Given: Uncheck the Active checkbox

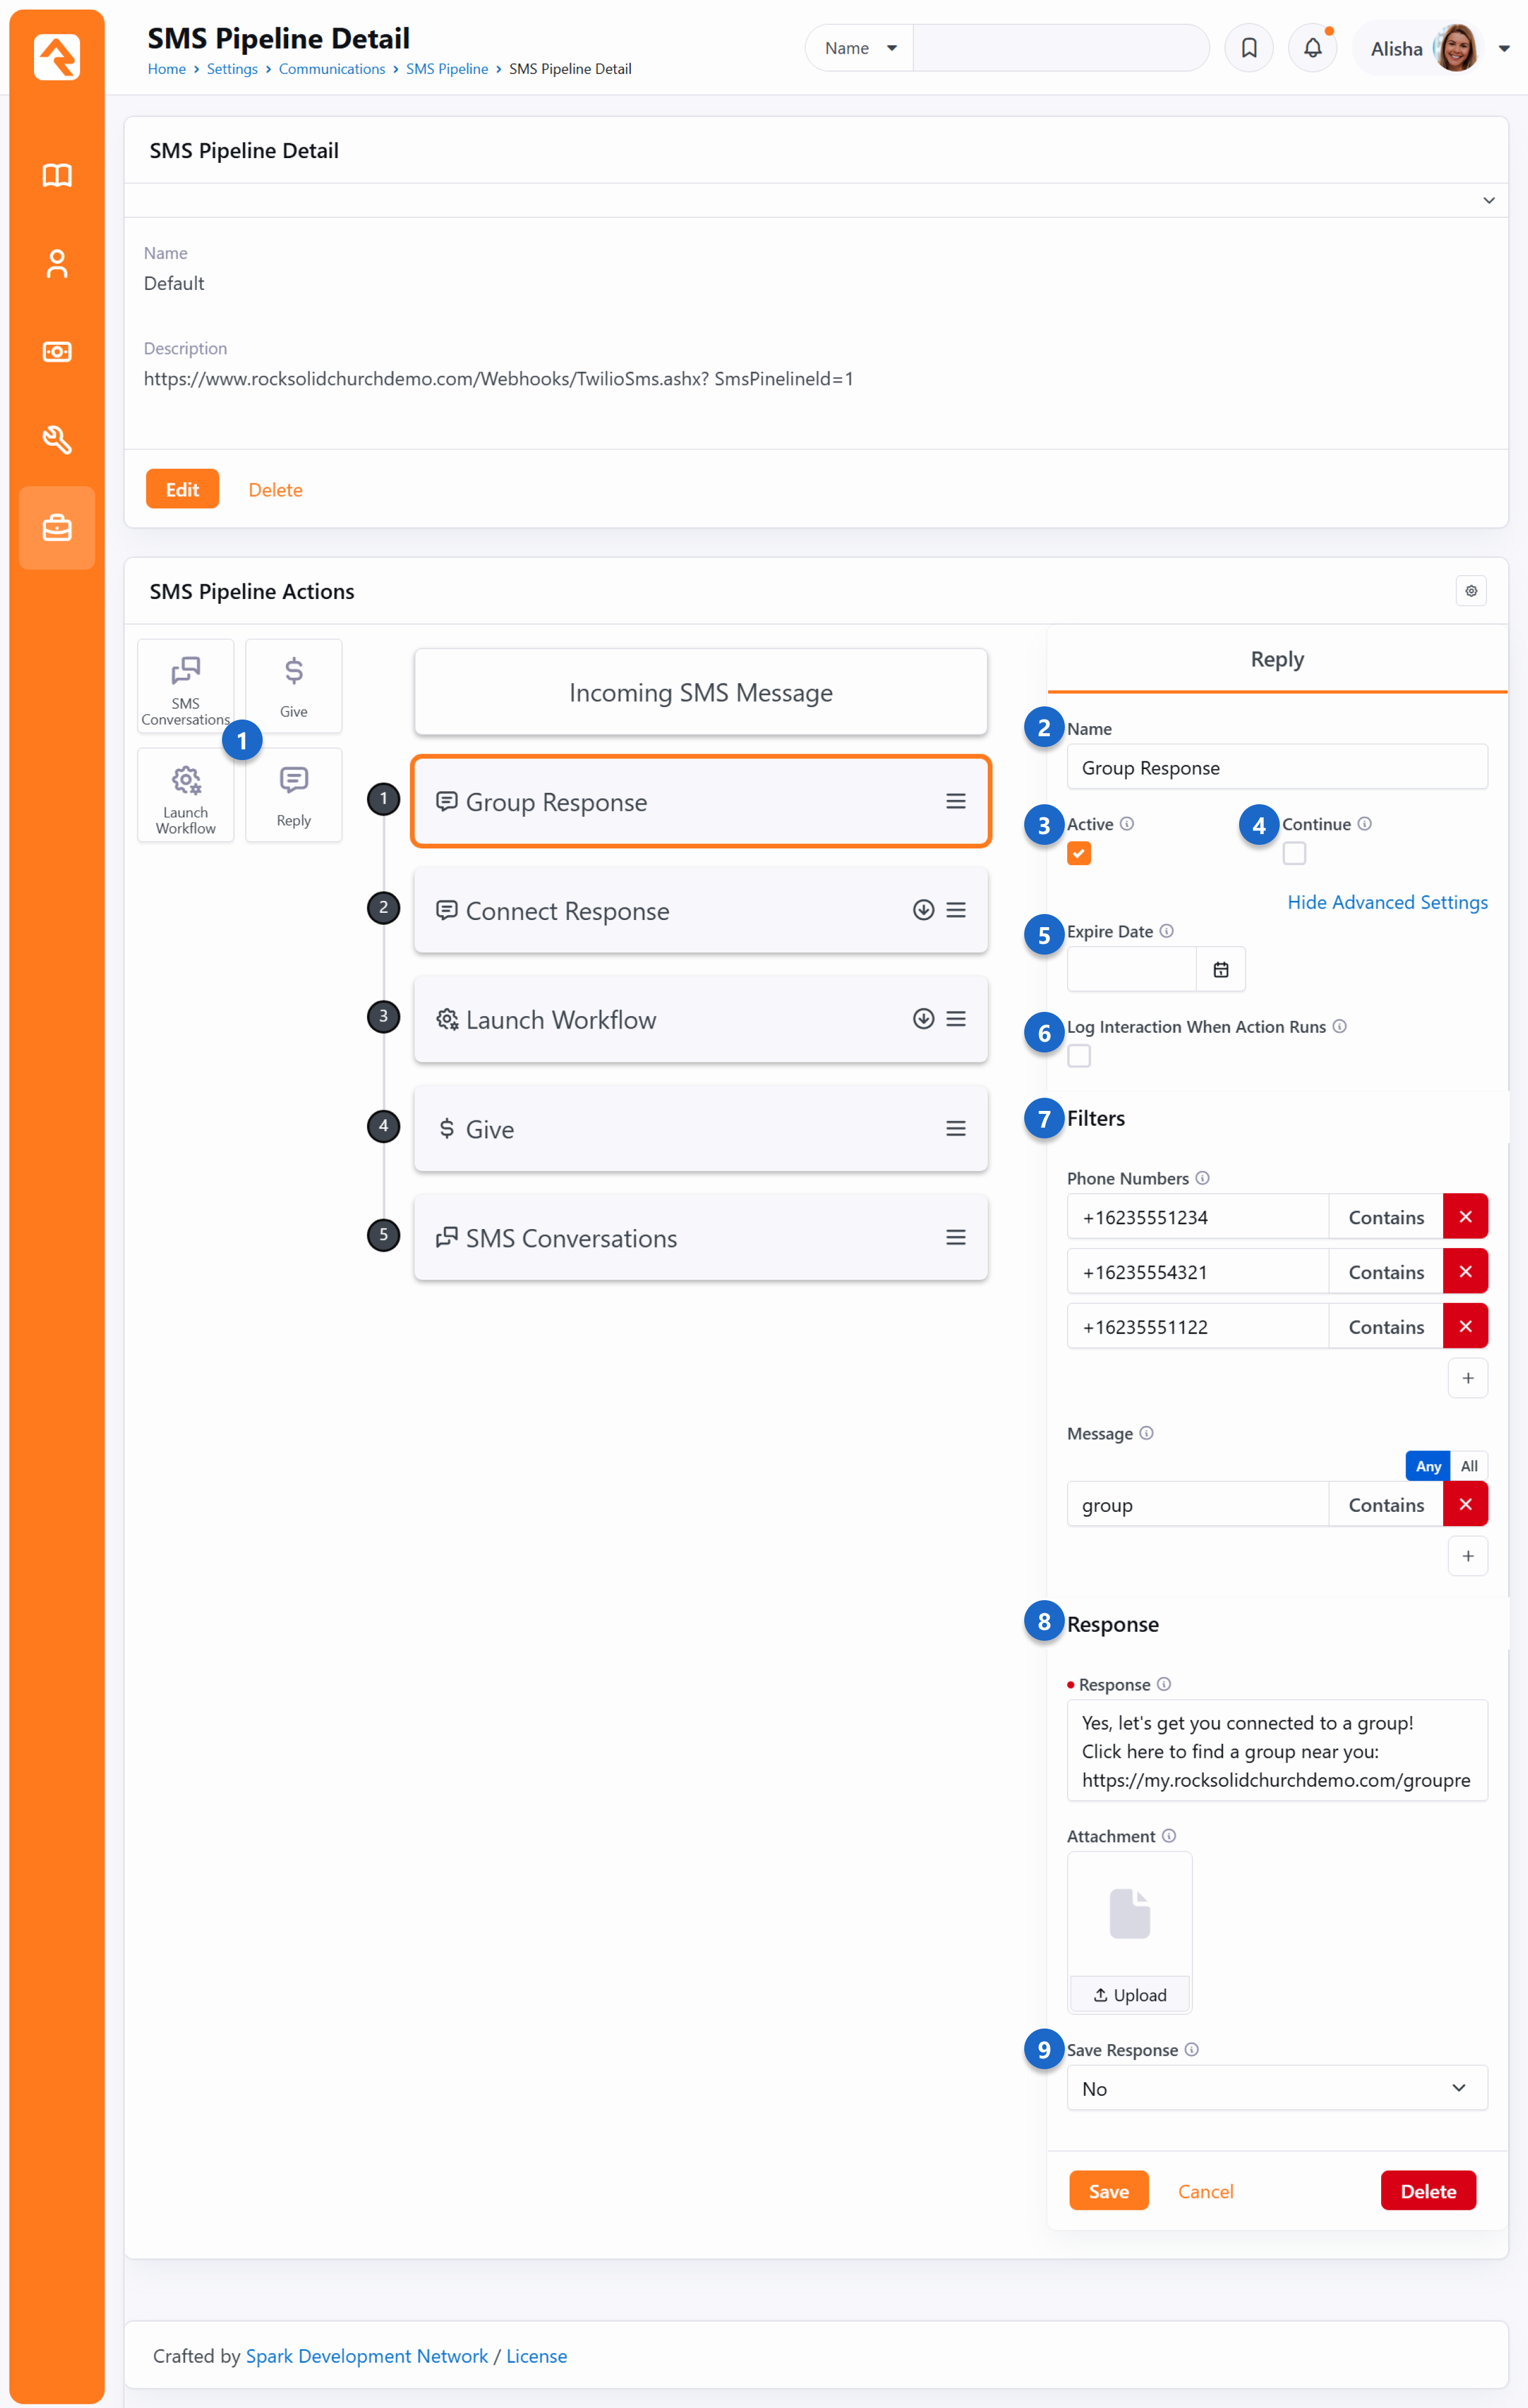Looking at the screenshot, I should [1079, 853].
